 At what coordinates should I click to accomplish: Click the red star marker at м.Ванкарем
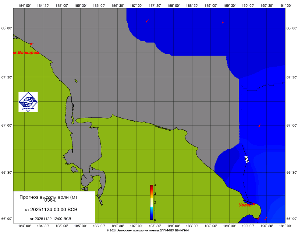(31, 44)
